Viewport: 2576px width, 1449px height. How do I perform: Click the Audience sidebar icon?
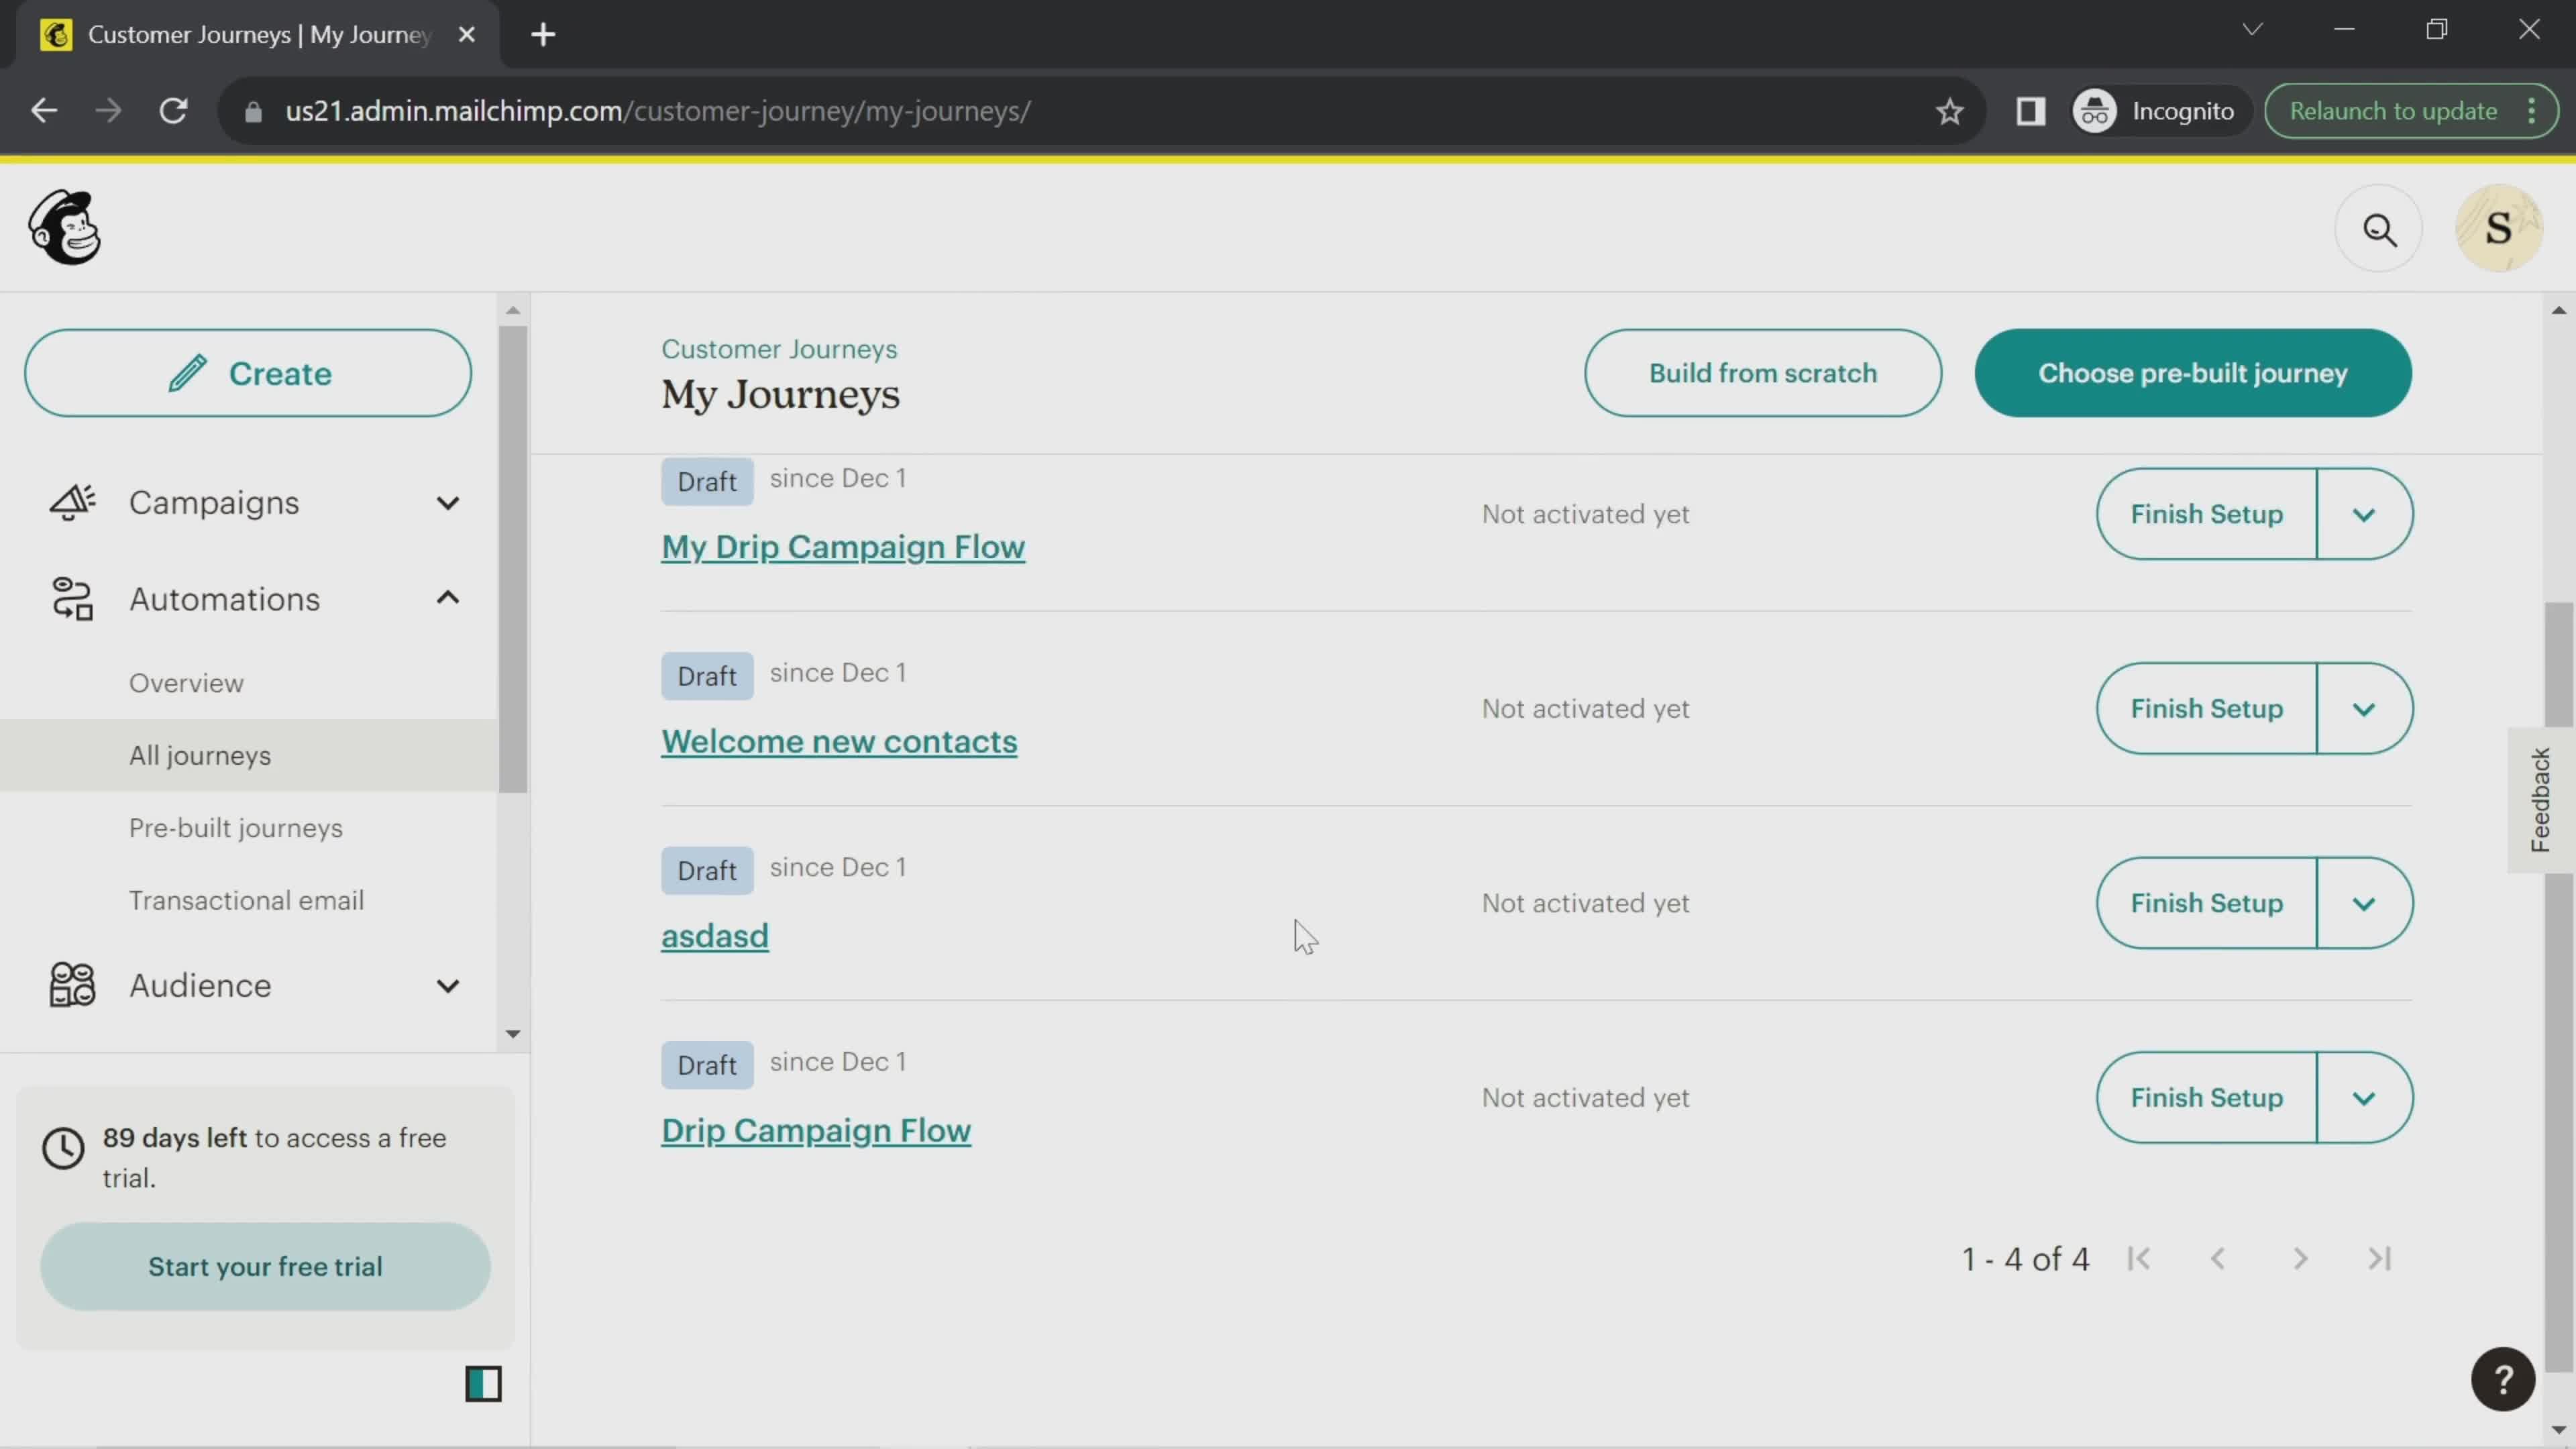[70, 985]
